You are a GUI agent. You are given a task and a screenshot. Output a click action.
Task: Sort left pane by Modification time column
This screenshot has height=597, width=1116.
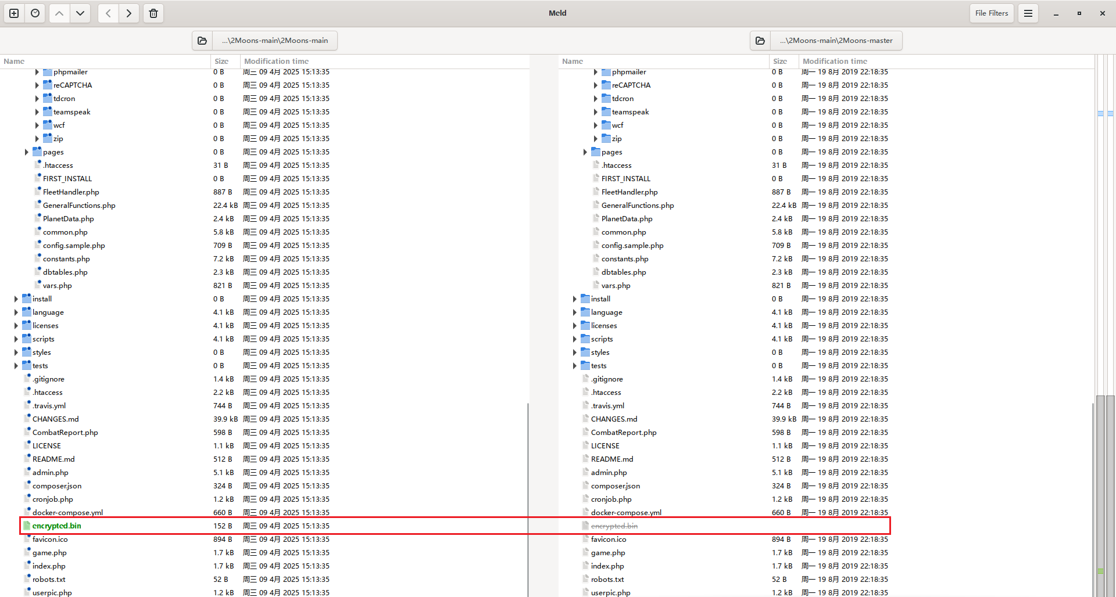[276, 62]
